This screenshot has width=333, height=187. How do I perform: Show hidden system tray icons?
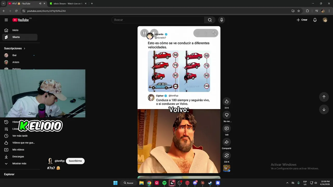click(x=287, y=183)
